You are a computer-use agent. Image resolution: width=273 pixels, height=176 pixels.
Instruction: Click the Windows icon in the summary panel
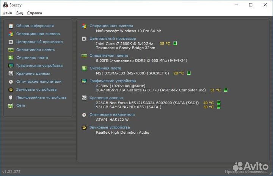click(84, 26)
